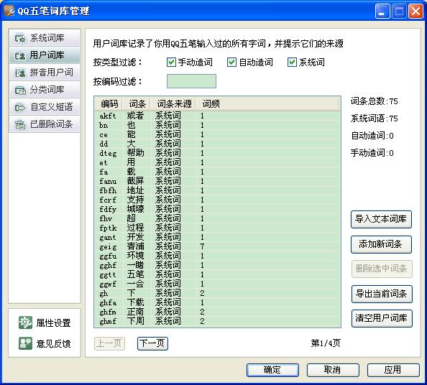Click the 系统词库 sidebar icon
The height and width of the screenshot is (385, 427).
[20, 38]
